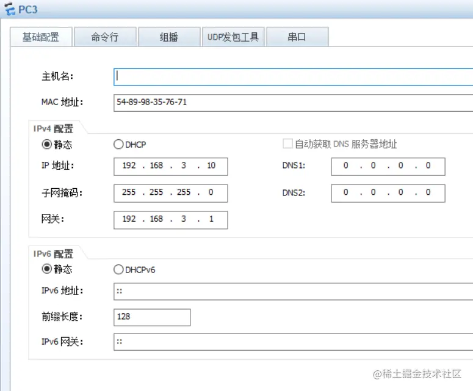
Task: Click the IP 地址 field 192.168.3.10
Action: [171, 166]
